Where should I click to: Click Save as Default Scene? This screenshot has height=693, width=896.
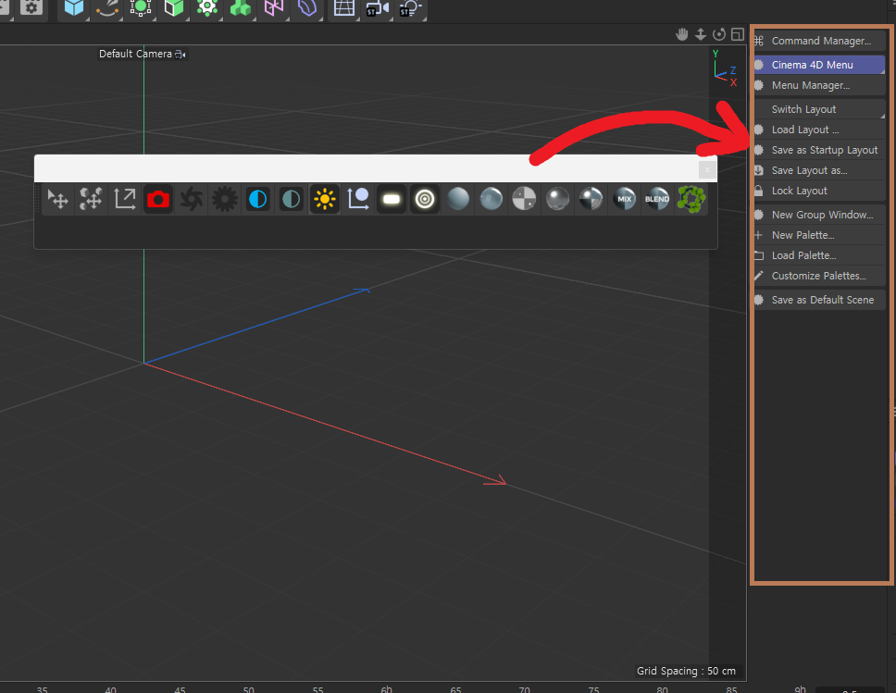[x=822, y=300]
